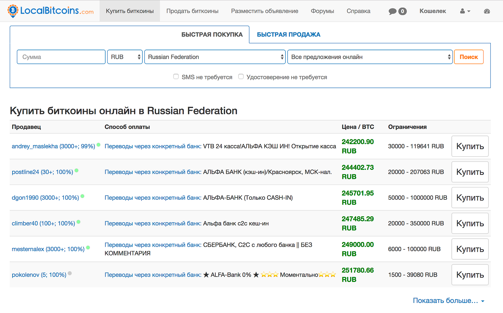Screen dimensions: 503x313
Task: Open 'Разместить объявление' menu item
Action: [265, 11]
